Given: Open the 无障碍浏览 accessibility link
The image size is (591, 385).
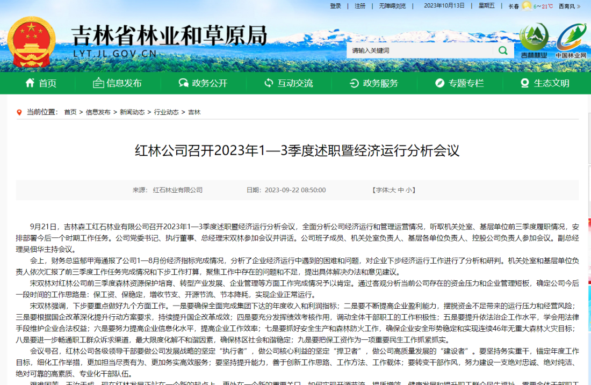Looking at the screenshot, I should pos(392,6).
